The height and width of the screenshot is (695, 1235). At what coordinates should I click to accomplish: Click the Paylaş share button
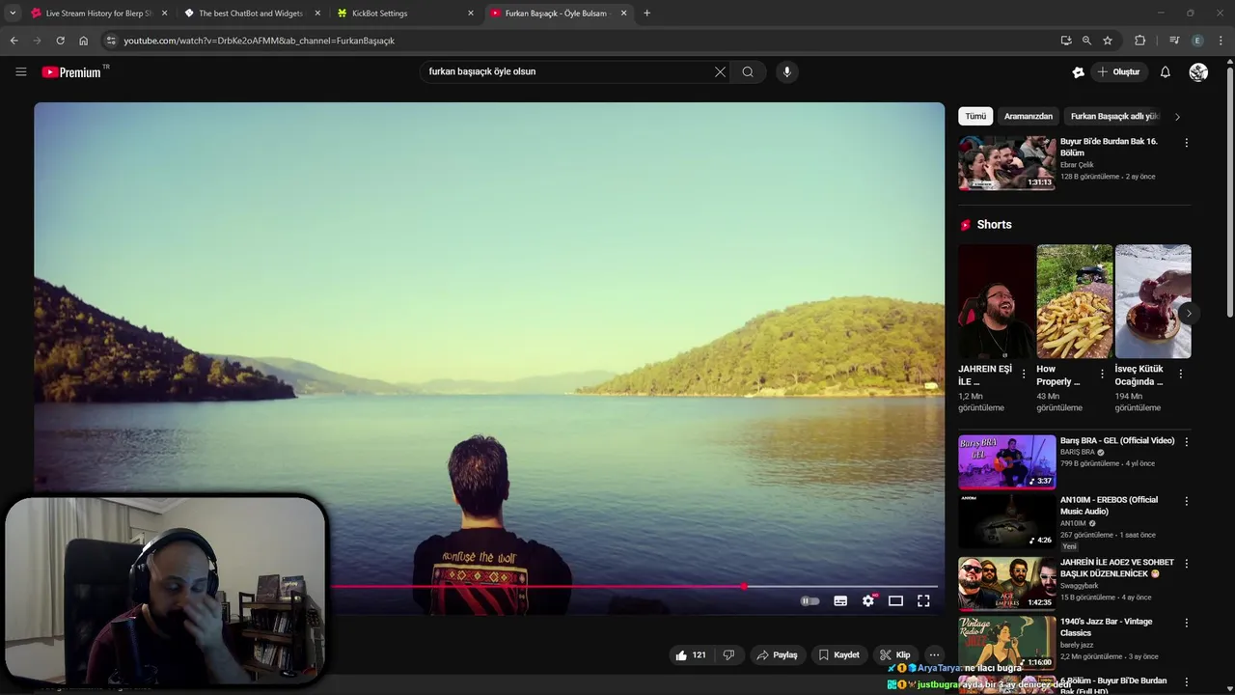778,654
